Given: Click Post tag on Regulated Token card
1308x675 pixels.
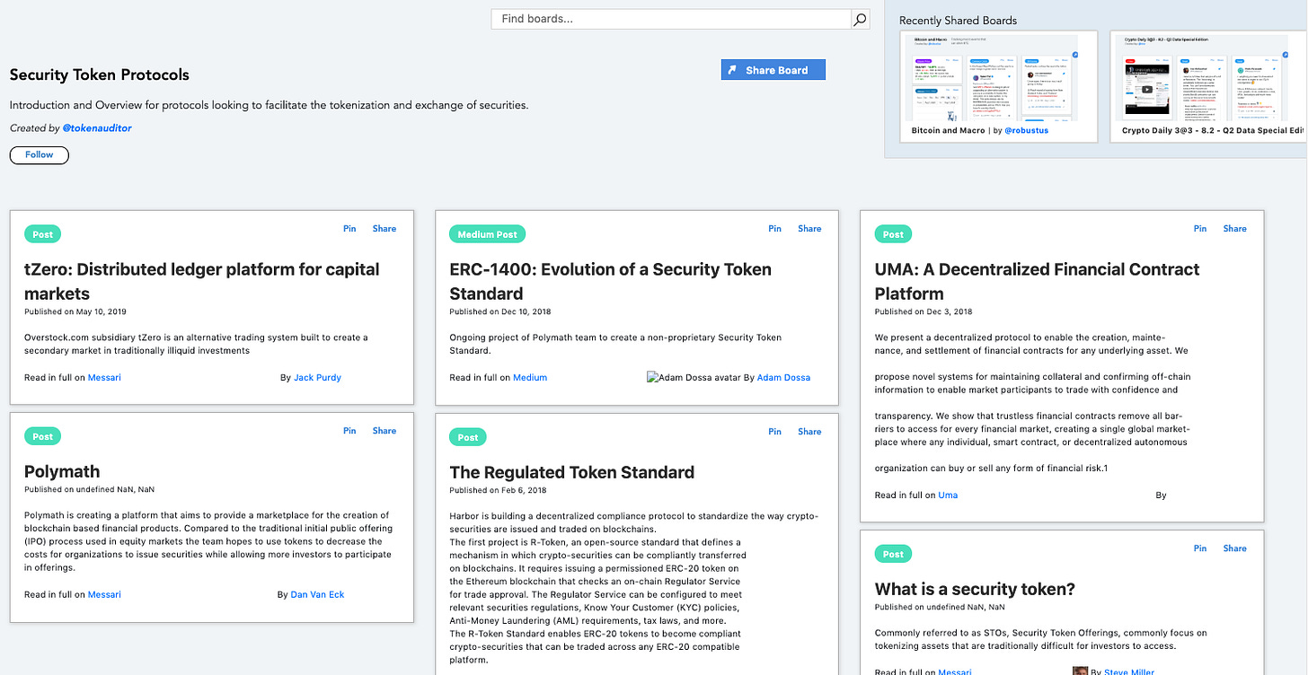Looking at the screenshot, I should (x=468, y=437).
